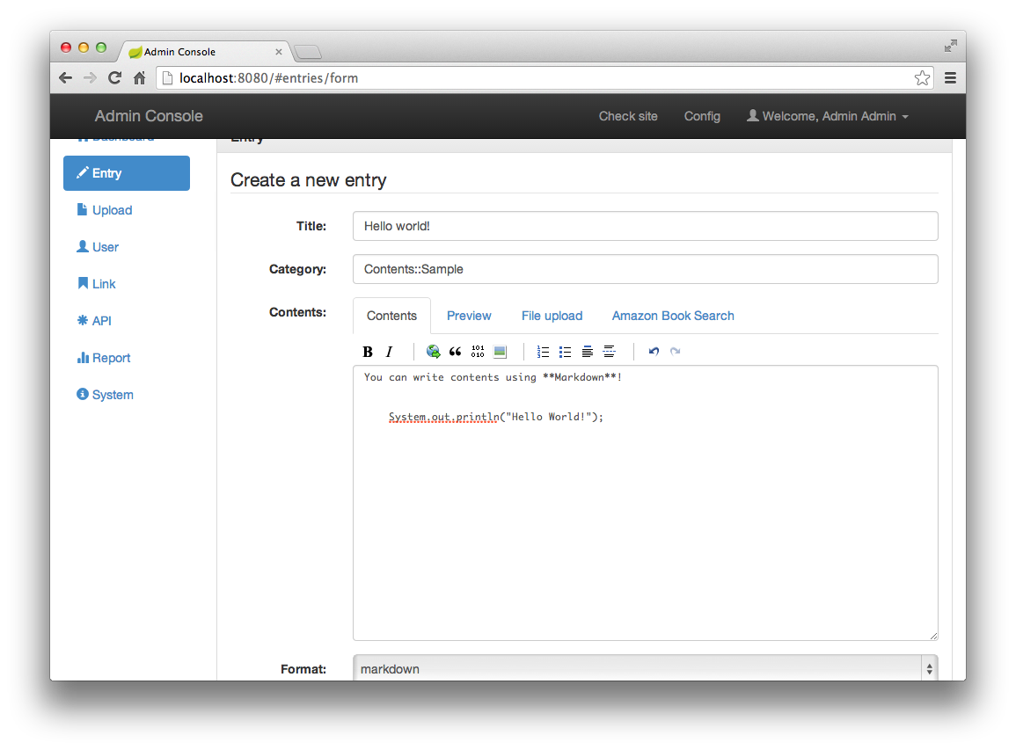Go to User management in sidebar

click(127, 247)
